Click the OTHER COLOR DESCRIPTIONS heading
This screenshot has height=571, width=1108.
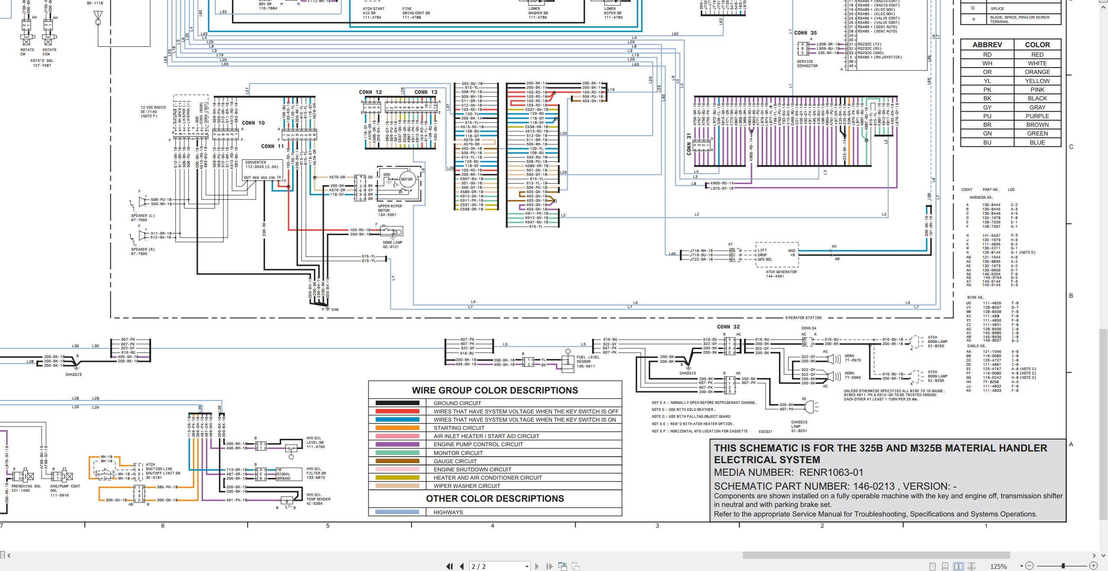coord(495,499)
